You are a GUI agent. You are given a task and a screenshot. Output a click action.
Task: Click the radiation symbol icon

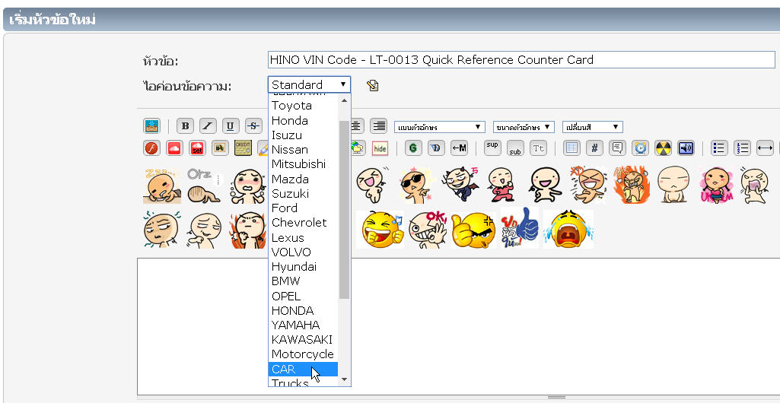[663, 148]
